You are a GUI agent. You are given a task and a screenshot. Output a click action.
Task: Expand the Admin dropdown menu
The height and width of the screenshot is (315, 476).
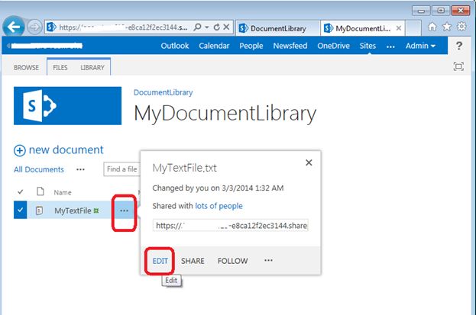click(420, 46)
